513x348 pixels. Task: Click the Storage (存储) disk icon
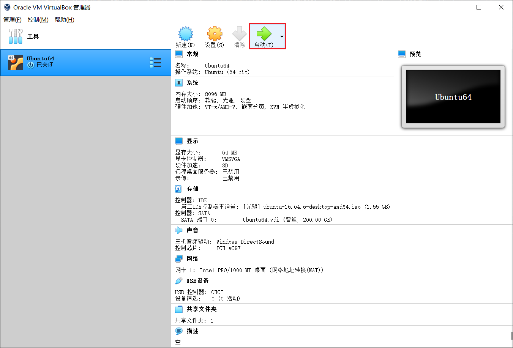(x=178, y=189)
